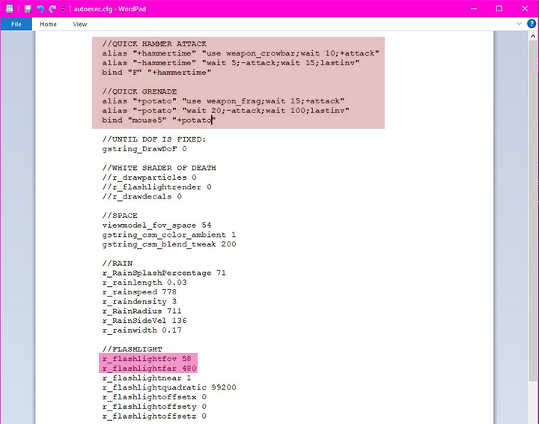Image resolution: width=539 pixels, height=424 pixels.
Task: Click the r_rainspeed 778 line
Action: [x=139, y=292]
